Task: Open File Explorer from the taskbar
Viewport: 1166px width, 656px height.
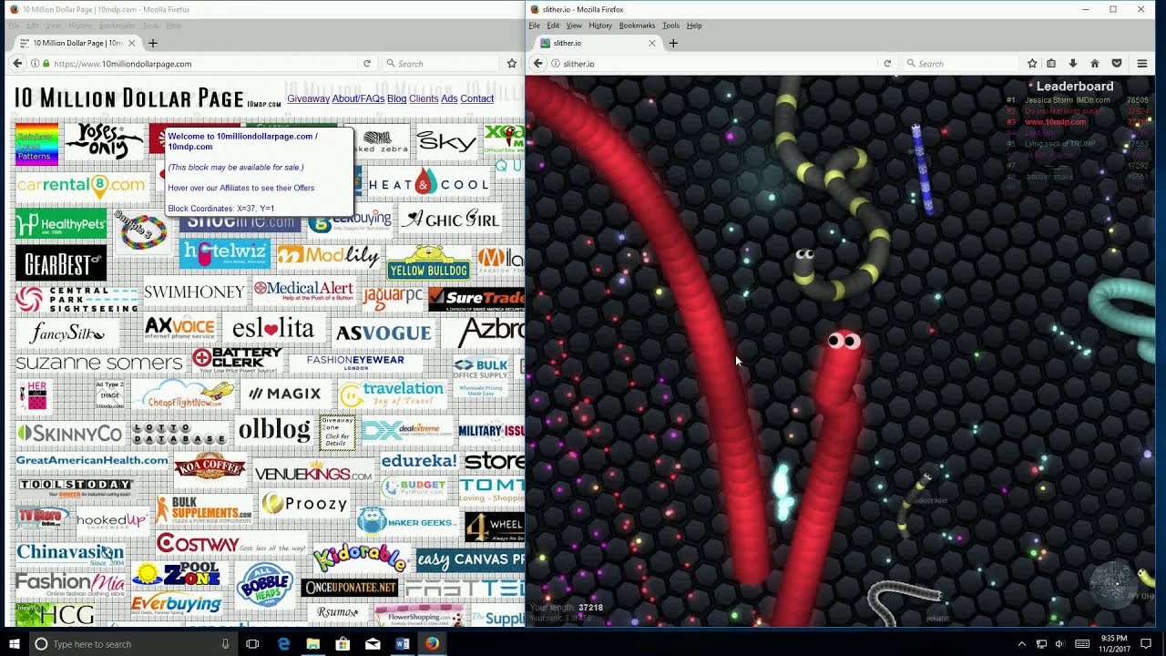Action: tap(313, 644)
